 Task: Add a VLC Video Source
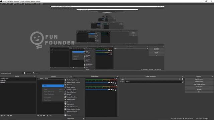click(x=72, y=107)
